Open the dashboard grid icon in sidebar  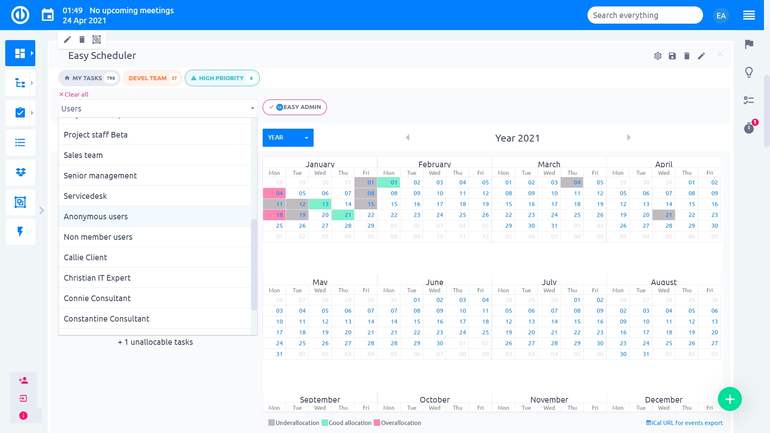(x=20, y=53)
